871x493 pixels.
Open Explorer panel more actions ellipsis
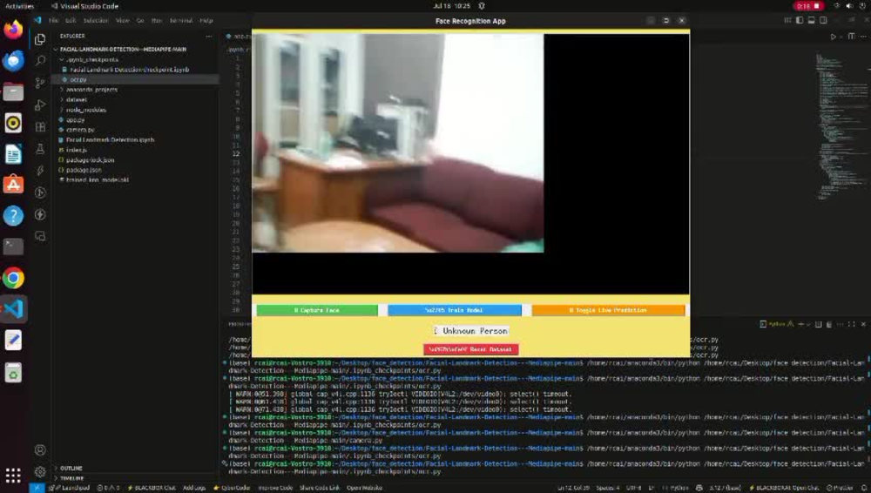[209, 36]
